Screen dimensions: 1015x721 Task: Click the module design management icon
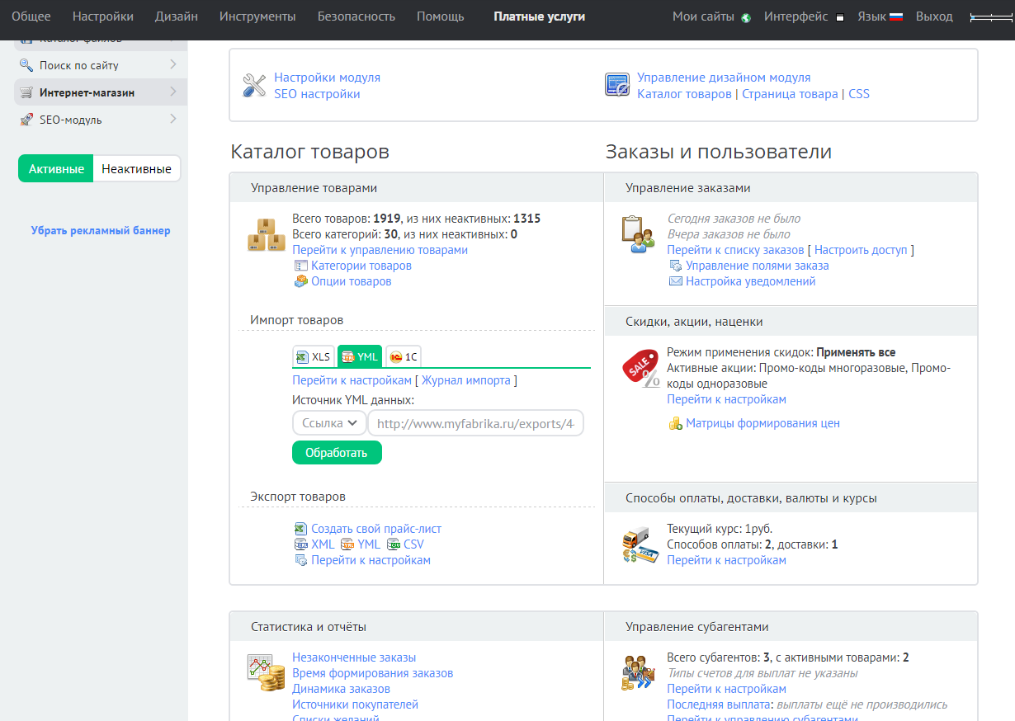tap(617, 86)
